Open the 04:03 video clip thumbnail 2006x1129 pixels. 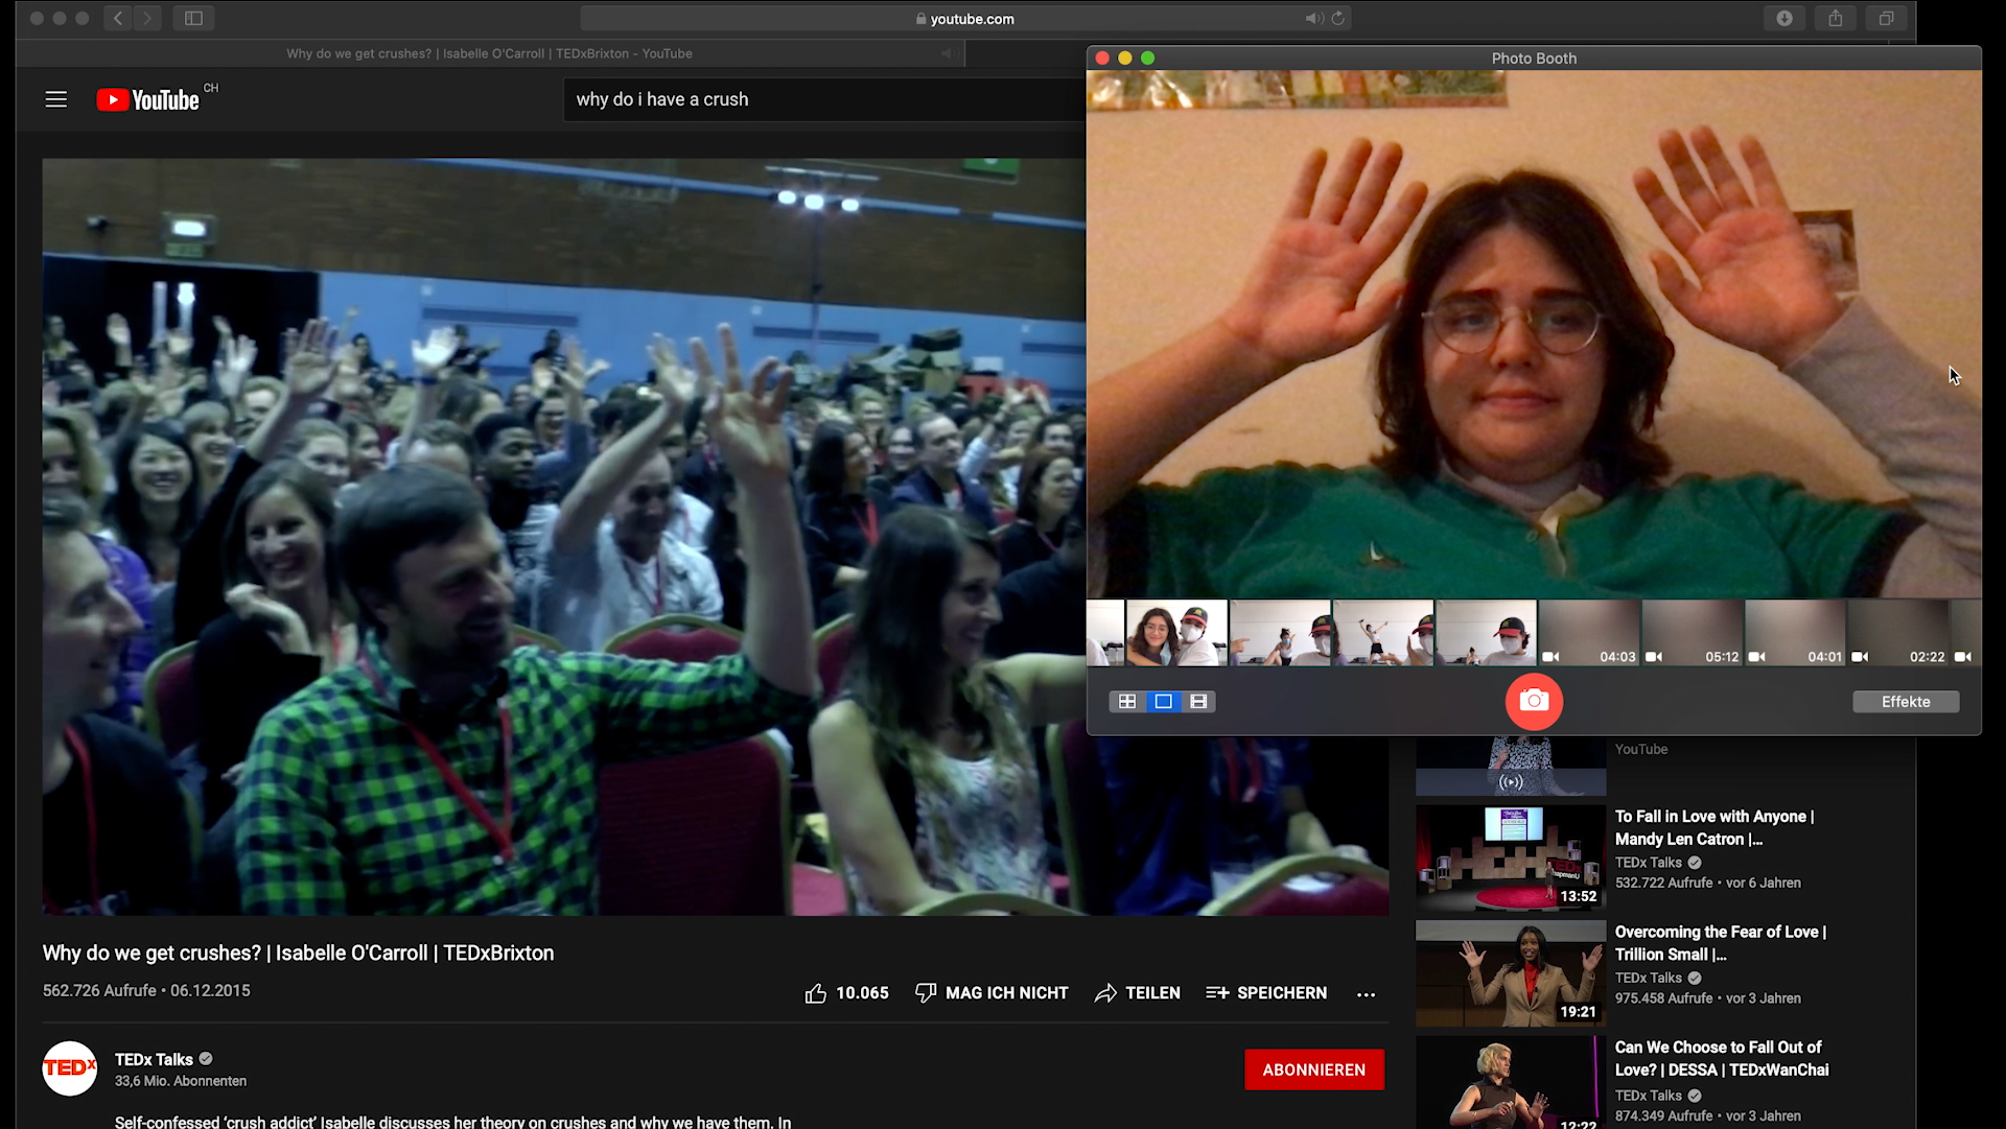1588,632
